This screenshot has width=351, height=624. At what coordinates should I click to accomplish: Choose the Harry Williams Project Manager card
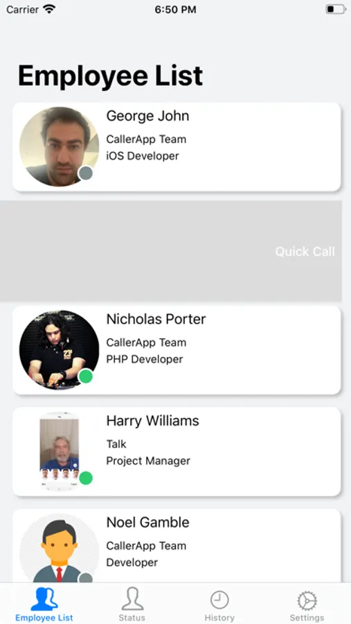coord(177,451)
